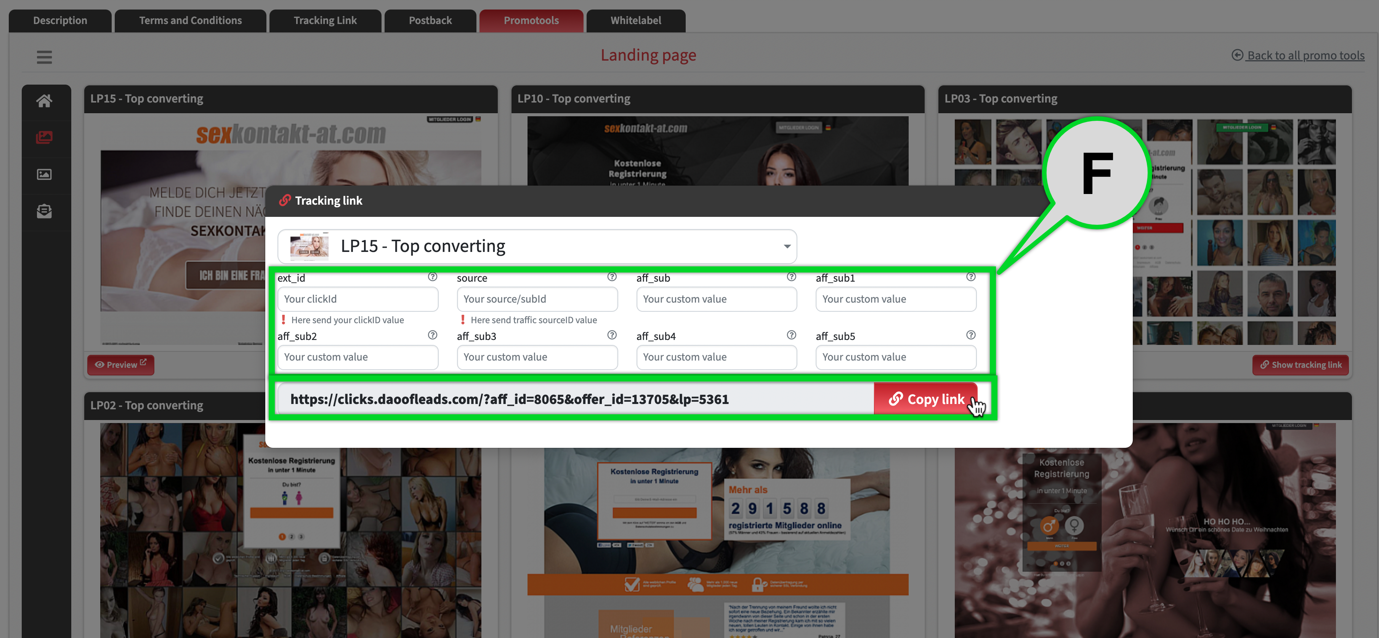Click the generated tracking URL field
The image size is (1379, 638).
point(576,399)
